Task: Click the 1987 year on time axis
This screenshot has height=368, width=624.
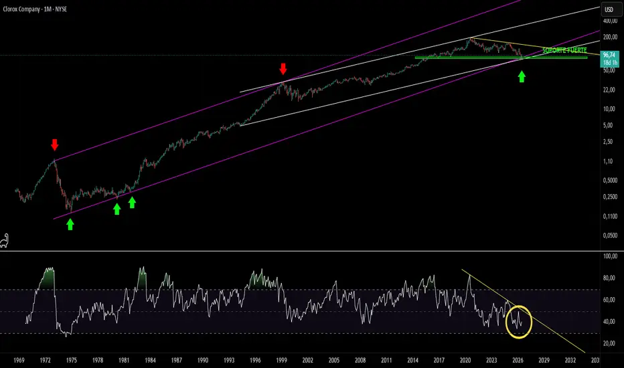Action: [176, 361]
